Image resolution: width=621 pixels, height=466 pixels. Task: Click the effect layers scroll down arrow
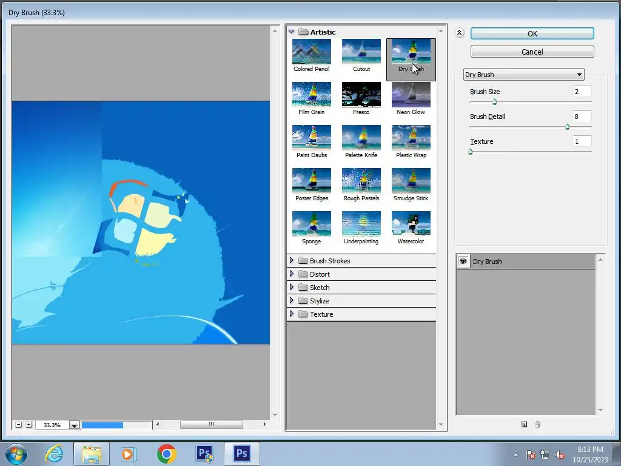pos(600,410)
